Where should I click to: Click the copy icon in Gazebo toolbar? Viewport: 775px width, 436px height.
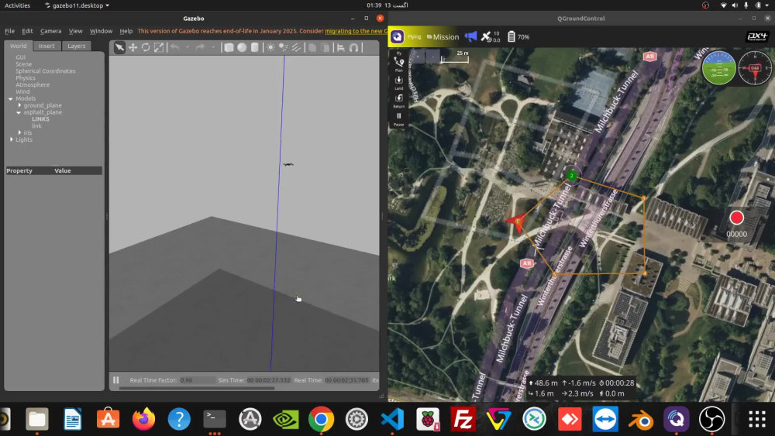coord(312,47)
